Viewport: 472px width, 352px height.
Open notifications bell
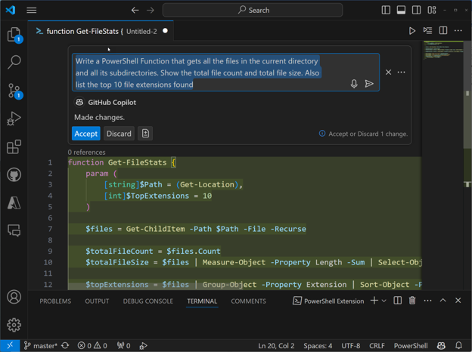[x=458, y=346]
